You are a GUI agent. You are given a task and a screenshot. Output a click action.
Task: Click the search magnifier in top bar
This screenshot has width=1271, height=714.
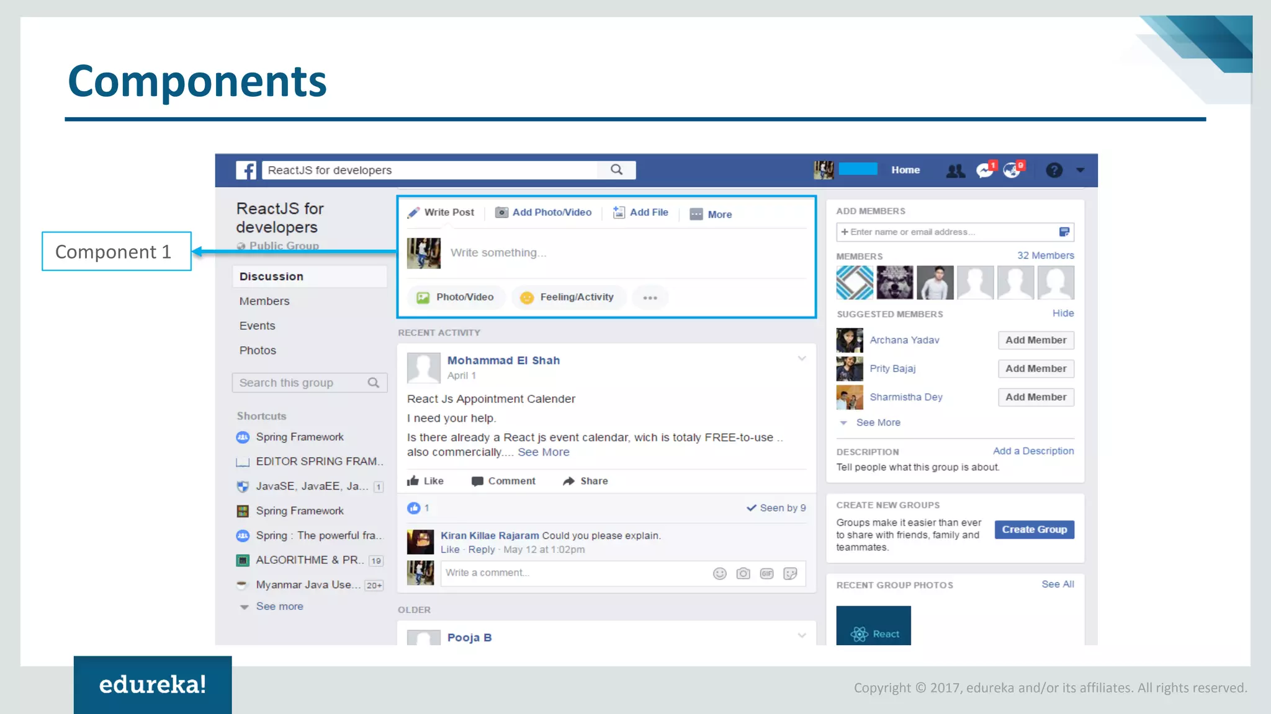tap(616, 170)
